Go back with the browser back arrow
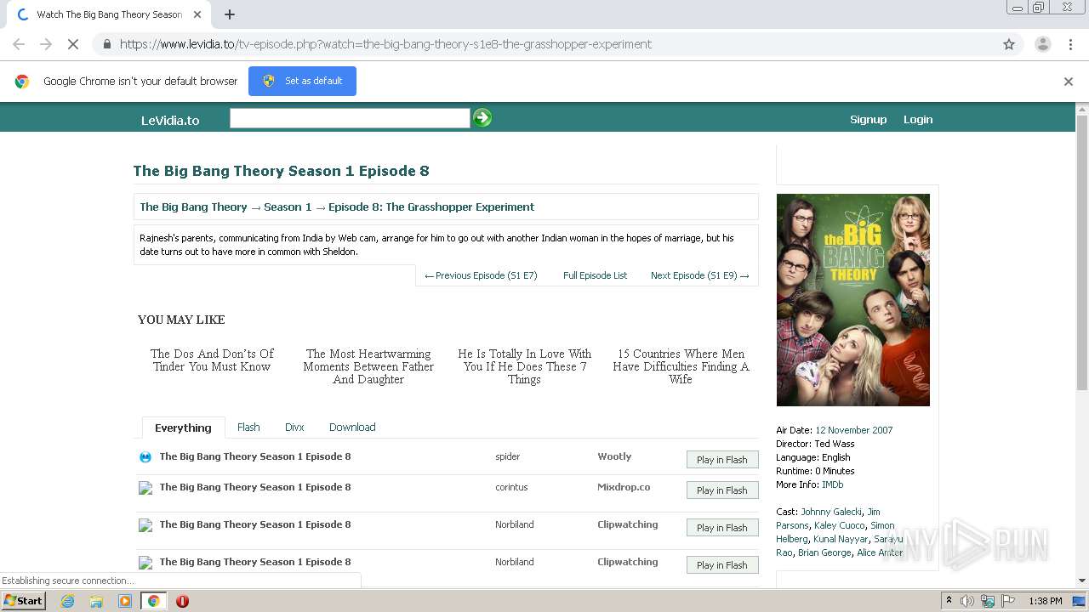The height and width of the screenshot is (612, 1089). pos(19,44)
